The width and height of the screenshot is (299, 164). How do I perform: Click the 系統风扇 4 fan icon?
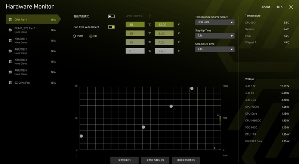[10, 72]
